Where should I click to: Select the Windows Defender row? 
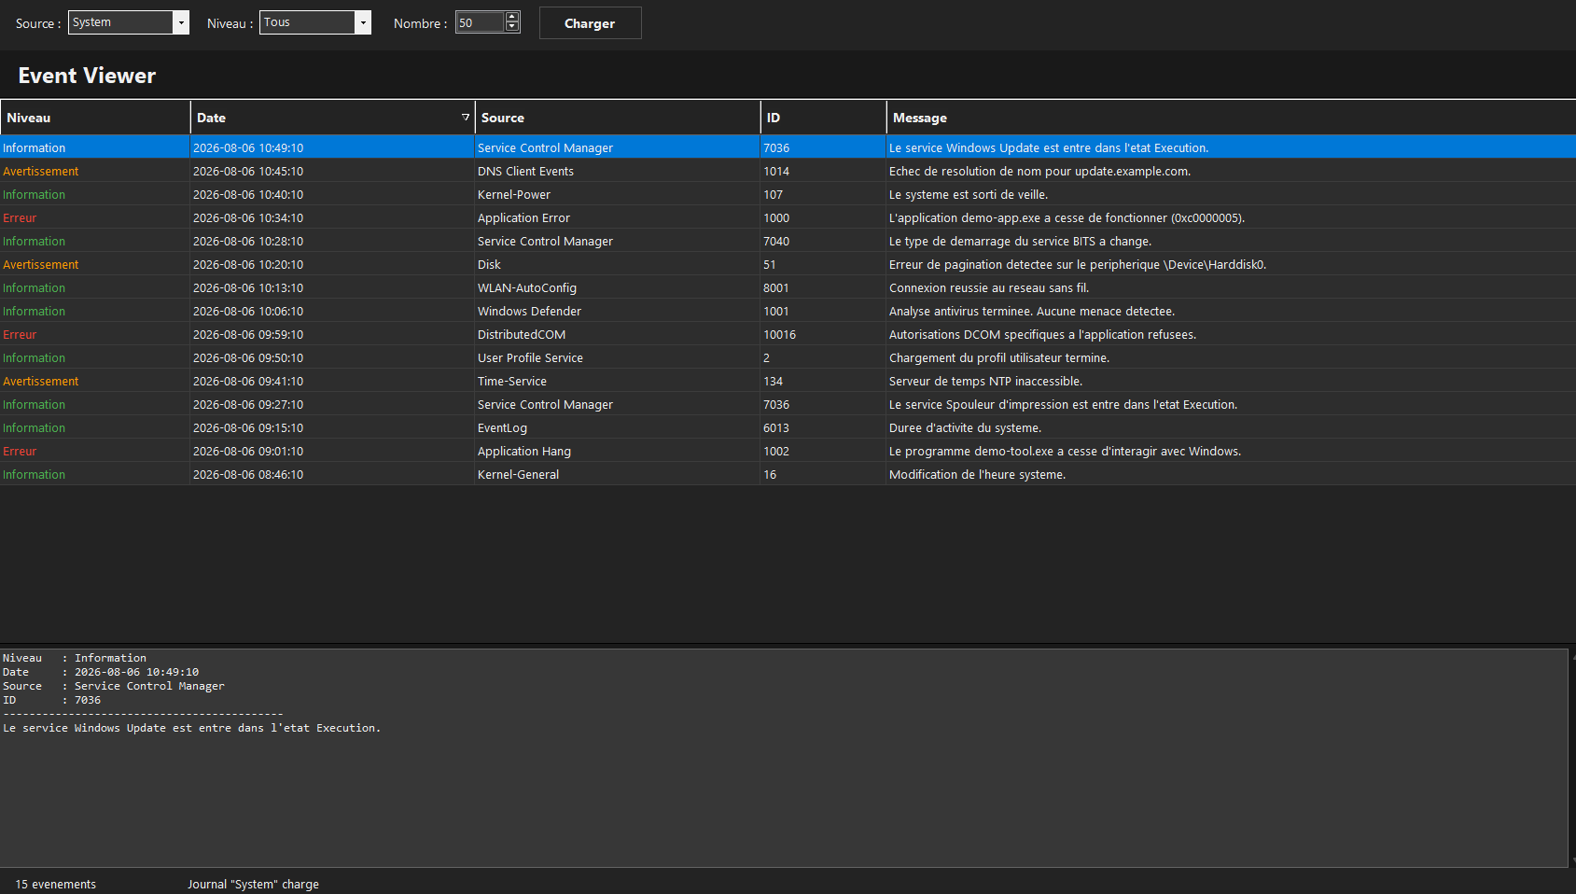click(x=788, y=311)
